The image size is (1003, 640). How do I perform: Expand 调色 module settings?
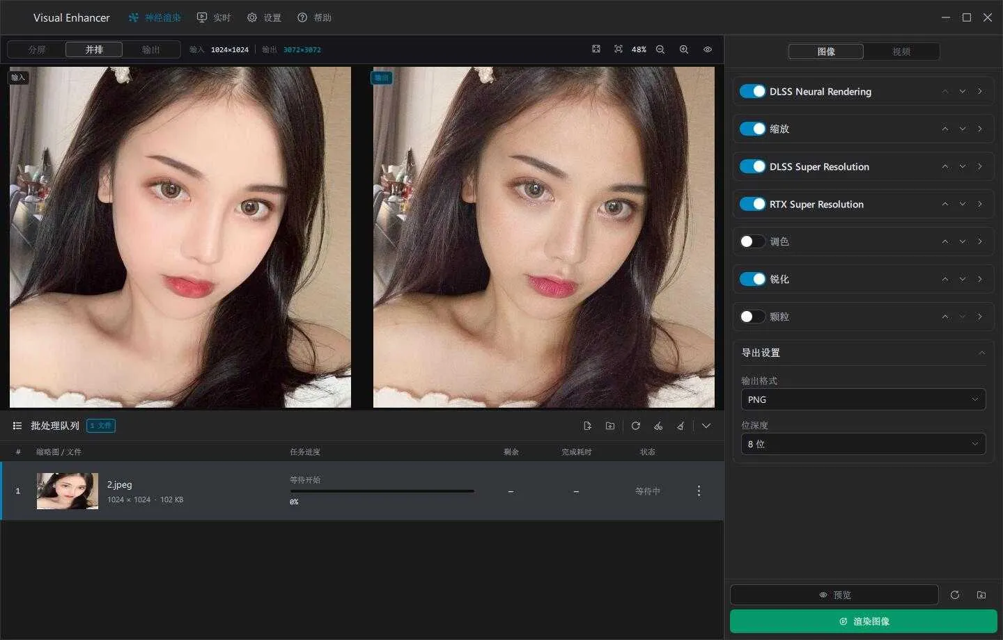coord(980,241)
